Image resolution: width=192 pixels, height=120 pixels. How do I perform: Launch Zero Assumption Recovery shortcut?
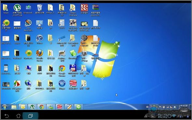[28, 23]
